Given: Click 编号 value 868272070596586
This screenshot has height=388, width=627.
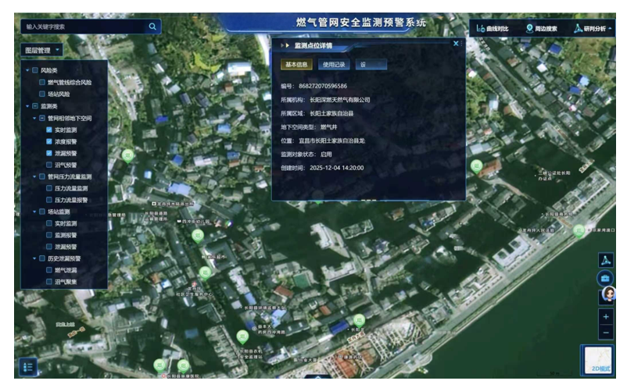Looking at the screenshot, I should point(323,86).
